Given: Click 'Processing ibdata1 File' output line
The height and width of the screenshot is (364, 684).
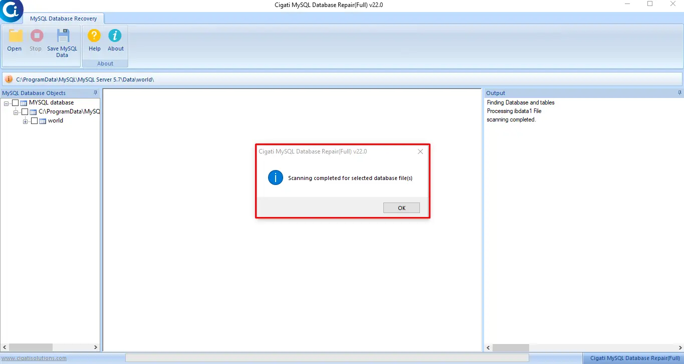Looking at the screenshot, I should (x=514, y=111).
